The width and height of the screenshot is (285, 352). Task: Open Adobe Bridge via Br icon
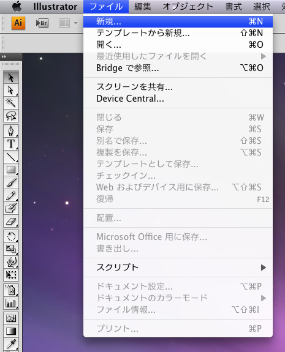coord(42,23)
